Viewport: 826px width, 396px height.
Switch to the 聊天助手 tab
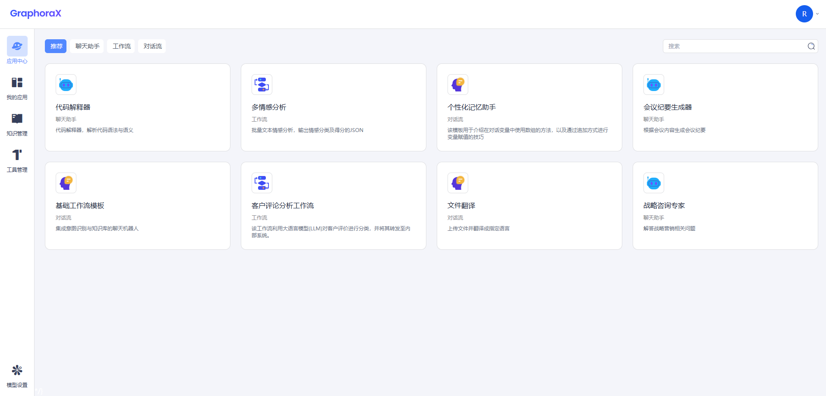tap(87, 46)
